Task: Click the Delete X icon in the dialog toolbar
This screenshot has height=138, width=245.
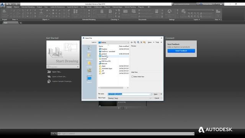Action: click(141, 43)
